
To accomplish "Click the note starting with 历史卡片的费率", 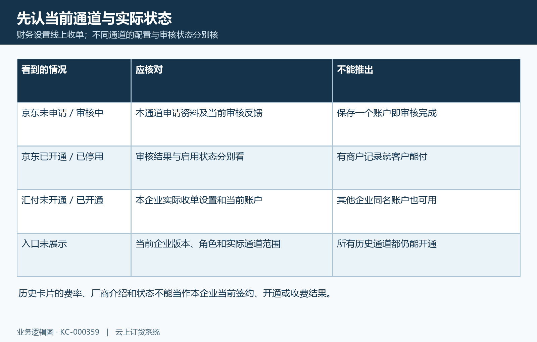I will click(176, 293).
